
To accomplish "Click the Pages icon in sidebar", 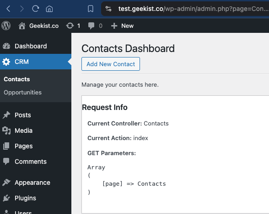I will click(6, 146).
